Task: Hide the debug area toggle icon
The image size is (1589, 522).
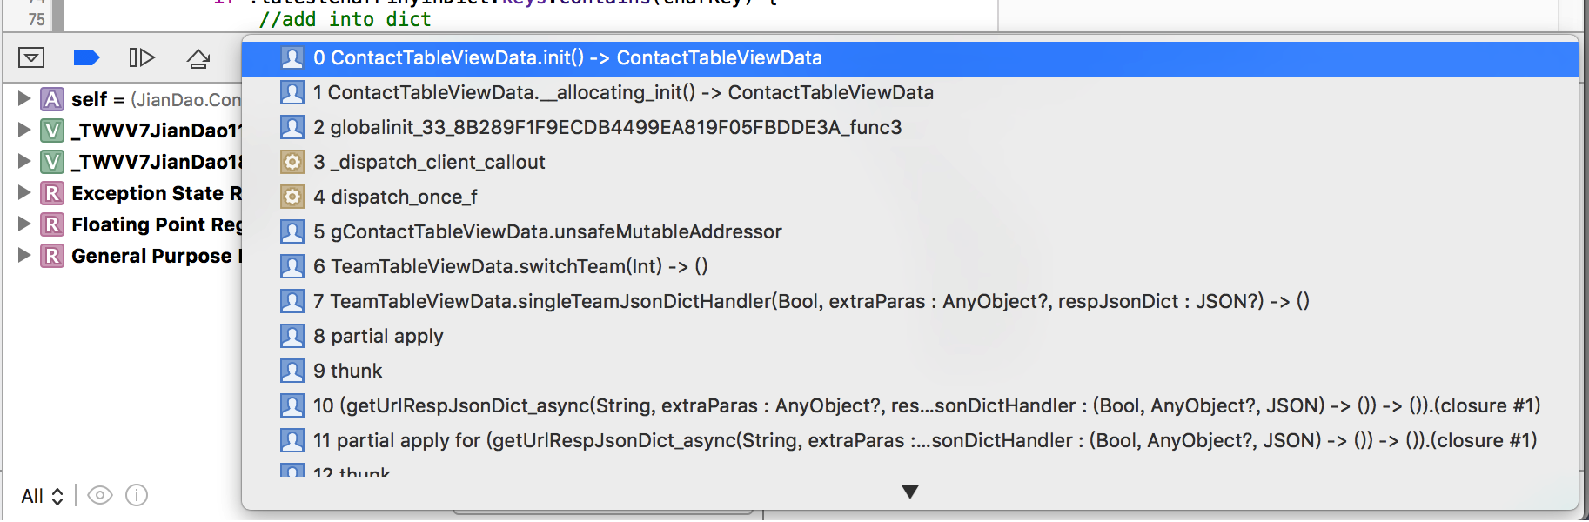Action: 31,58
